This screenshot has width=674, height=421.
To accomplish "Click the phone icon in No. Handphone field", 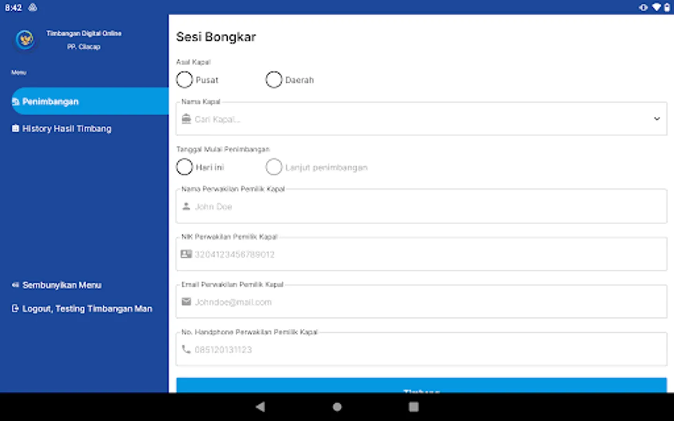I will click(186, 349).
